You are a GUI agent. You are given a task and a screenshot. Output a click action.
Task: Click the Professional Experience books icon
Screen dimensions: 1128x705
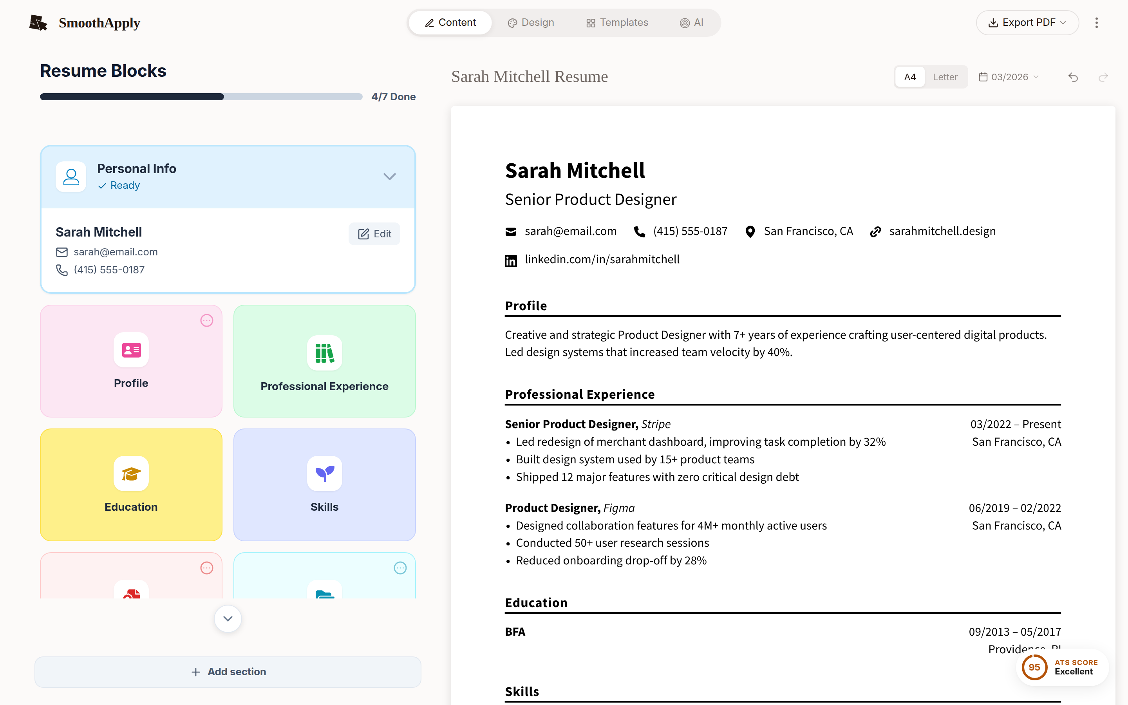(324, 353)
